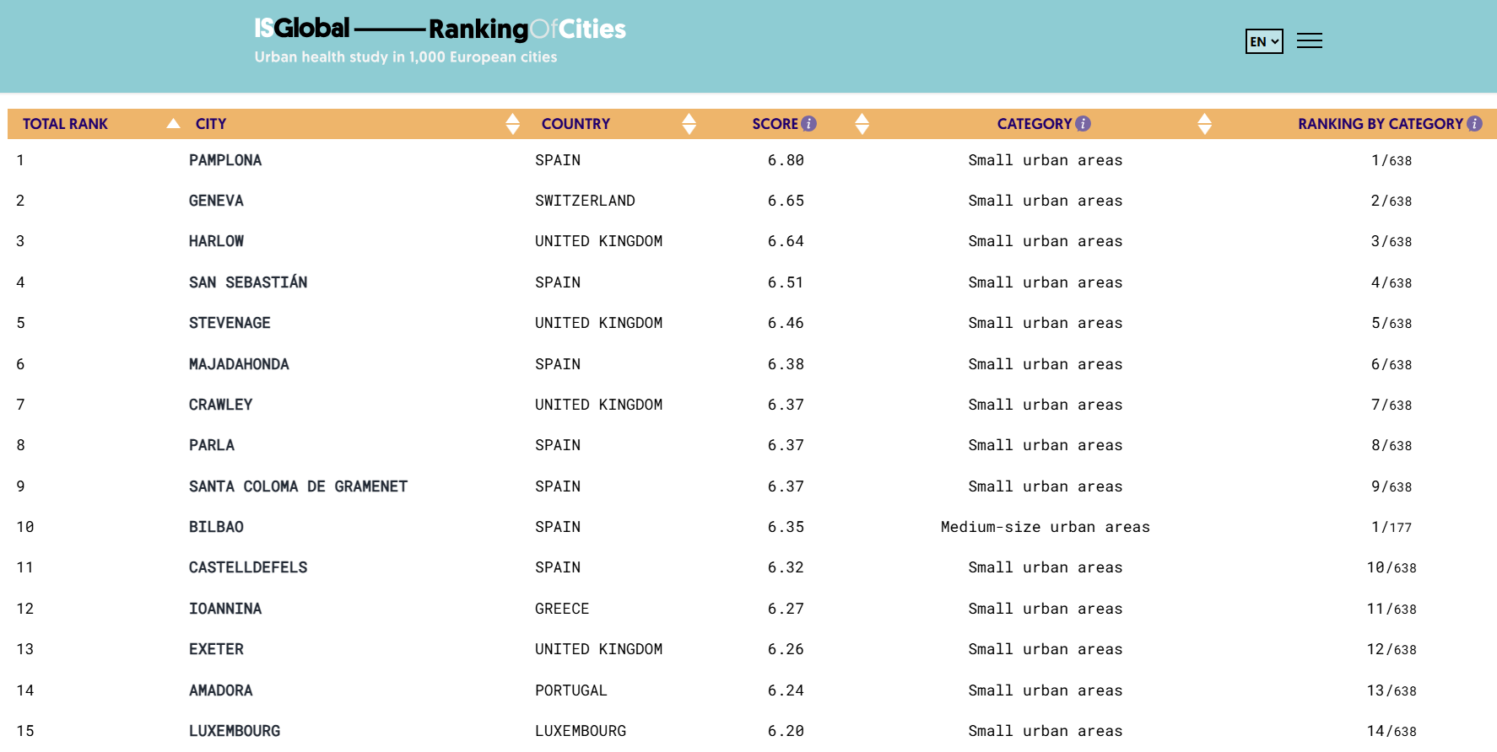Viewport: 1497px width, 752px height.
Task: Open the EN language dropdown
Action: (1264, 41)
